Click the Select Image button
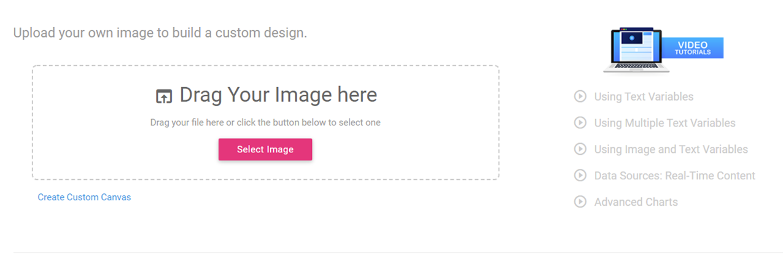 (265, 149)
